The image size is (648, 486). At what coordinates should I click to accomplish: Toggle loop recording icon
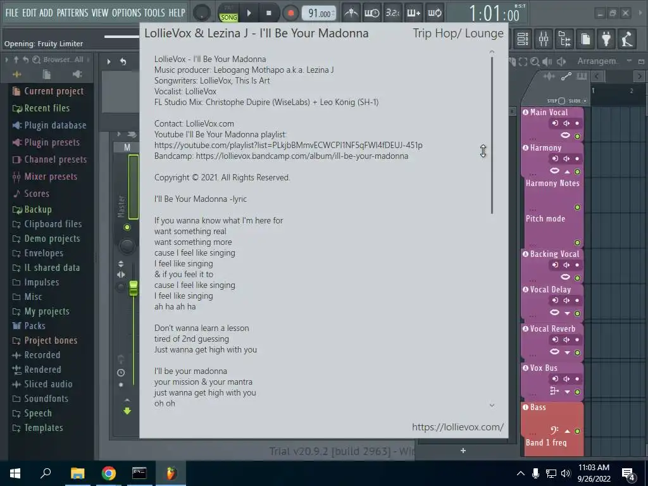pyautogui.click(x=434, y=13)
